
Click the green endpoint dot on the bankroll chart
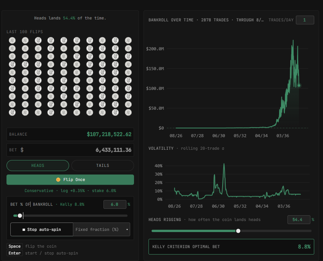[x=299, y=85]
